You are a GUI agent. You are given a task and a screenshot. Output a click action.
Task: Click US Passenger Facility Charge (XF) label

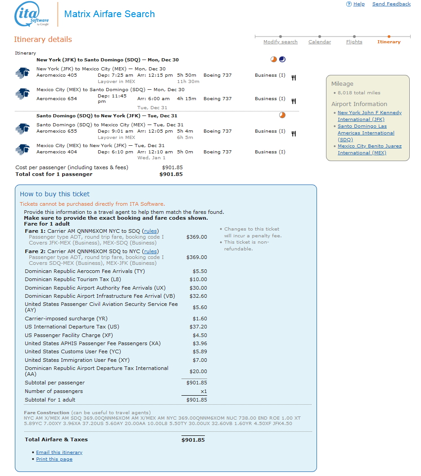(69, 335)
